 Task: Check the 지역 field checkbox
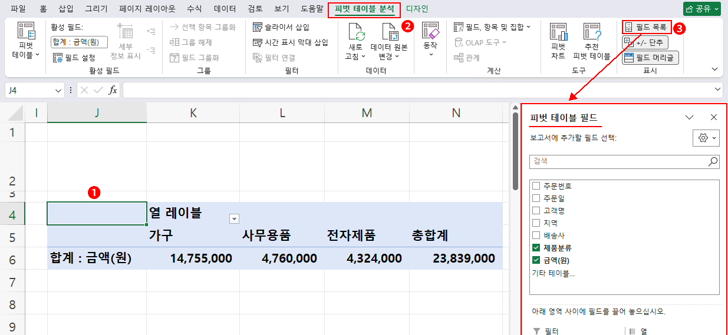(536, 223)
